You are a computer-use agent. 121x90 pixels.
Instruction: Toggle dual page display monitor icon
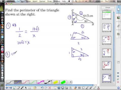pyautogui.click(x=63, y=88)
